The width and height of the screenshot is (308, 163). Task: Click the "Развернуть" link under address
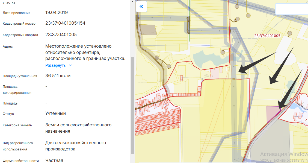[x=55, y=65]
